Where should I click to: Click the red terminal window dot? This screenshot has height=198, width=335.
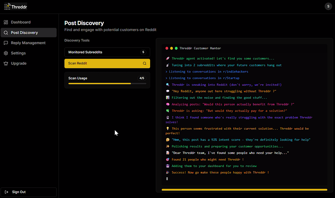click(x=167, y=49)
